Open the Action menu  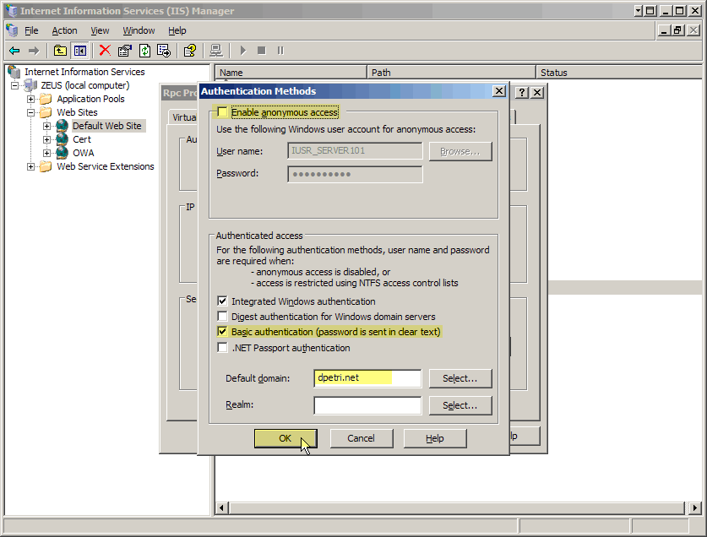click(64, 30)
